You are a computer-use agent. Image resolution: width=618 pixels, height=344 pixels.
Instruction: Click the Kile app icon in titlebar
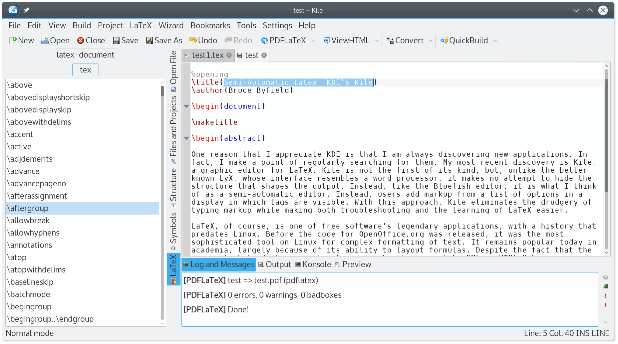click(x=13, y=10)
